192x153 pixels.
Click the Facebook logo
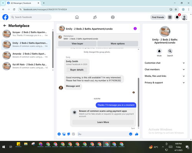click(x=5, y=17)
